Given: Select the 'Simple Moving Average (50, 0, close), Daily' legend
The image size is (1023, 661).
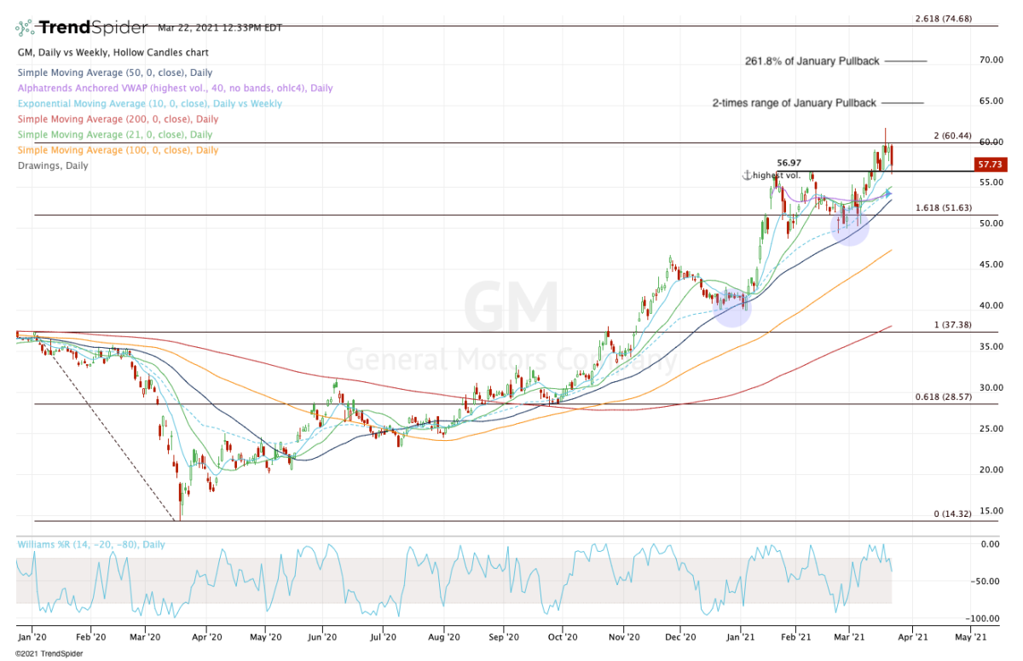Looking at the screenshot, I should 114,73.
